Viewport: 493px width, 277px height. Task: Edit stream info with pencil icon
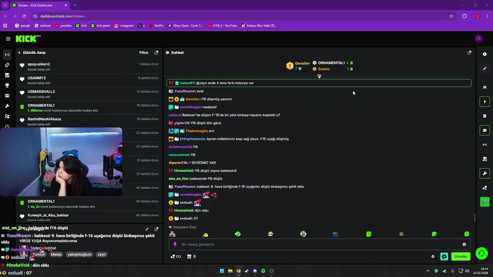[147, 229]
